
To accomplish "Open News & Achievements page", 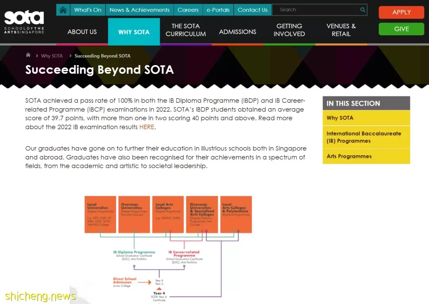I will coord(139,10).
